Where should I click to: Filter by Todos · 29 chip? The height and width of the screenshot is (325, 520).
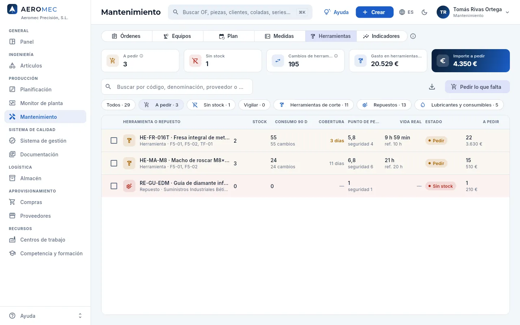pos(118,105)
